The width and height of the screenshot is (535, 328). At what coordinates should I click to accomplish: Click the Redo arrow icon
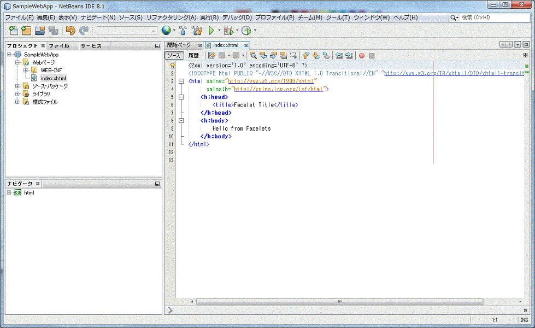coord(84,31)
